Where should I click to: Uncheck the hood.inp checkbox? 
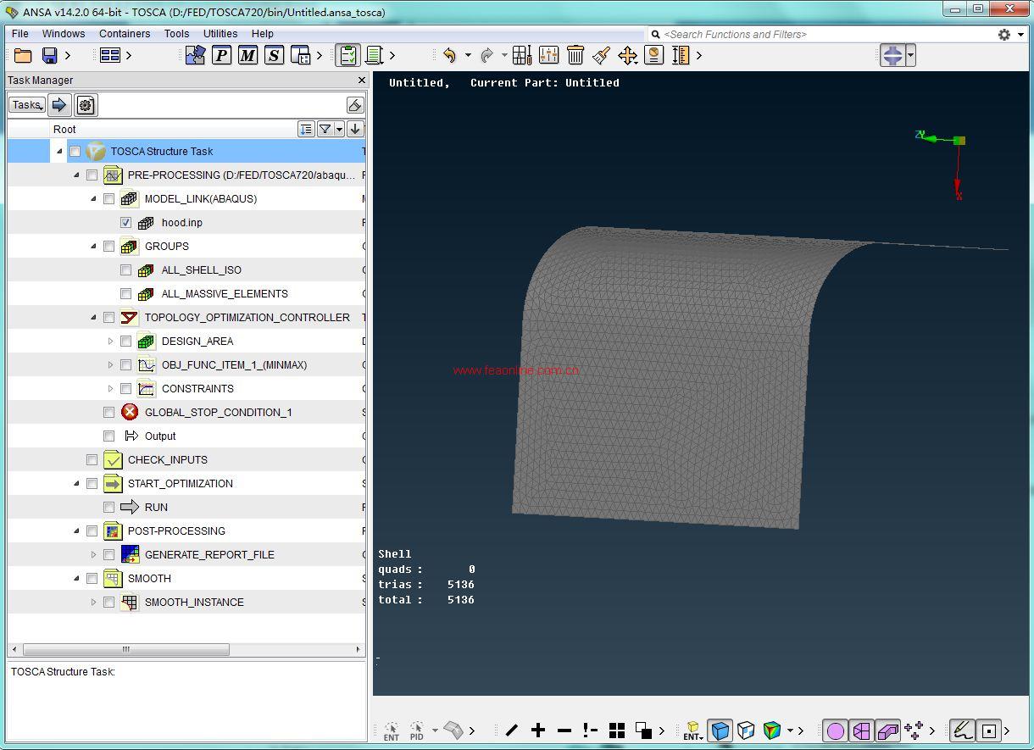(125, 223)
